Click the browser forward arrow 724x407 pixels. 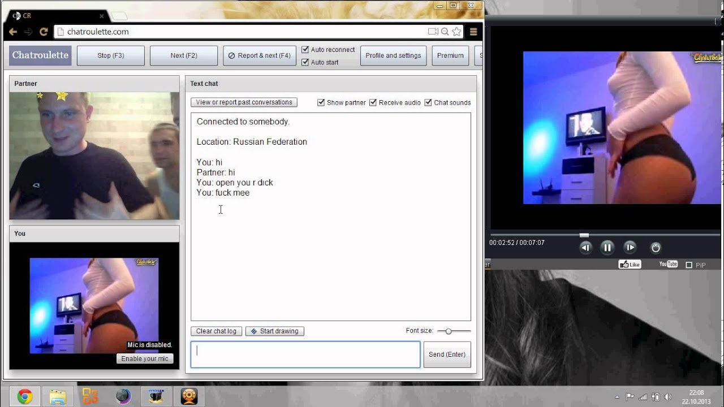(28, 32)
